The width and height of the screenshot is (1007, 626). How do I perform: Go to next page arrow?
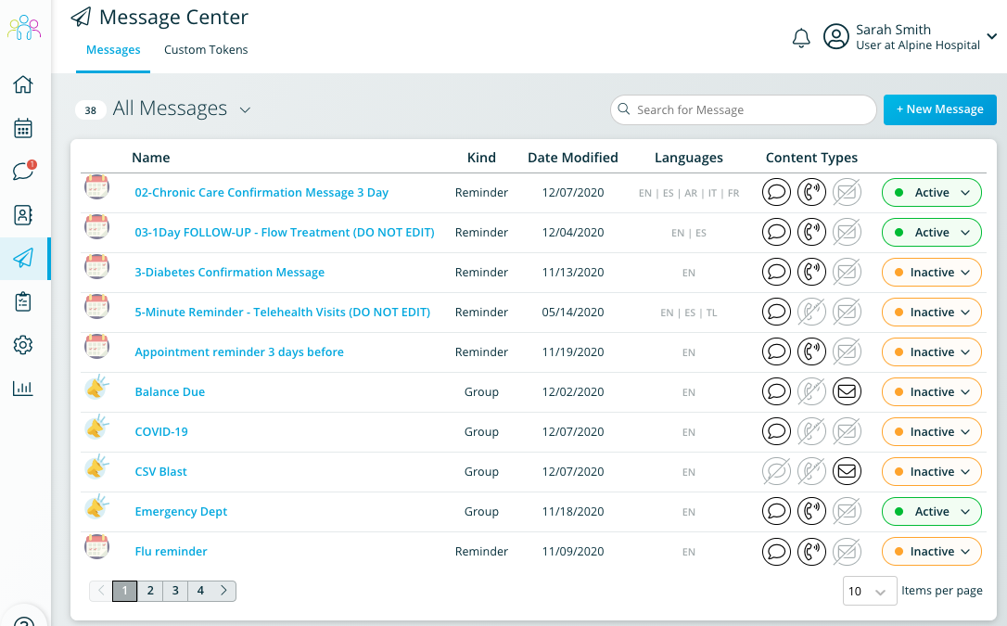pos(224,591)
